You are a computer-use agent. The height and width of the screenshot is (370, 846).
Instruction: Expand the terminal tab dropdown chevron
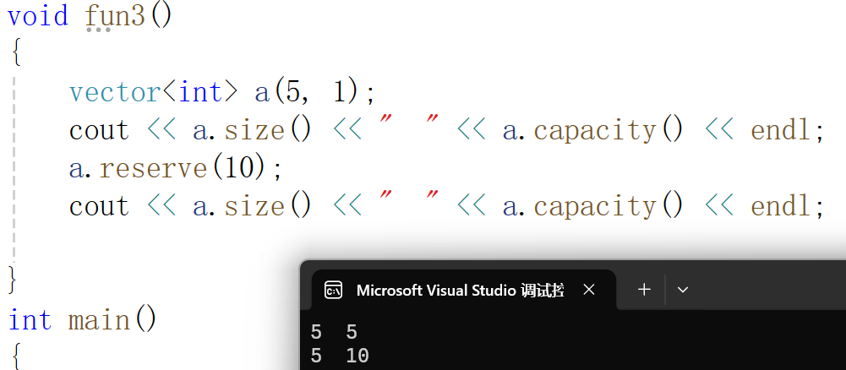pyautogui.click(x=683, y=290)
